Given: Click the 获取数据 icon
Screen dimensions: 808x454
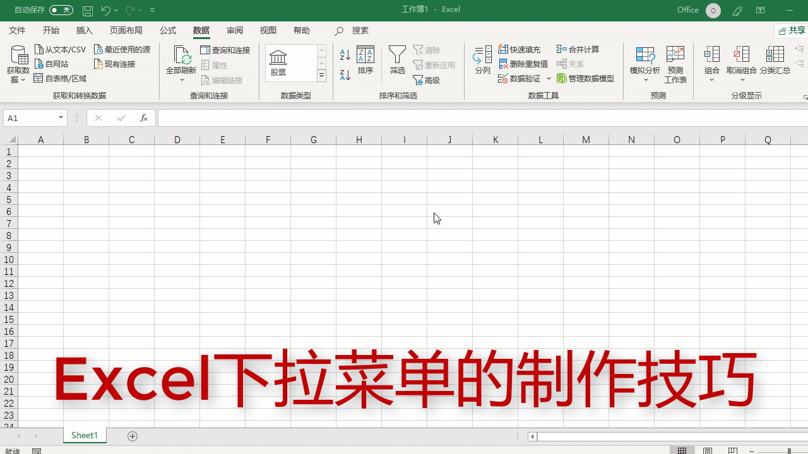Looking at the screenshot, I should pyautogui.click(x=19, y=55).
